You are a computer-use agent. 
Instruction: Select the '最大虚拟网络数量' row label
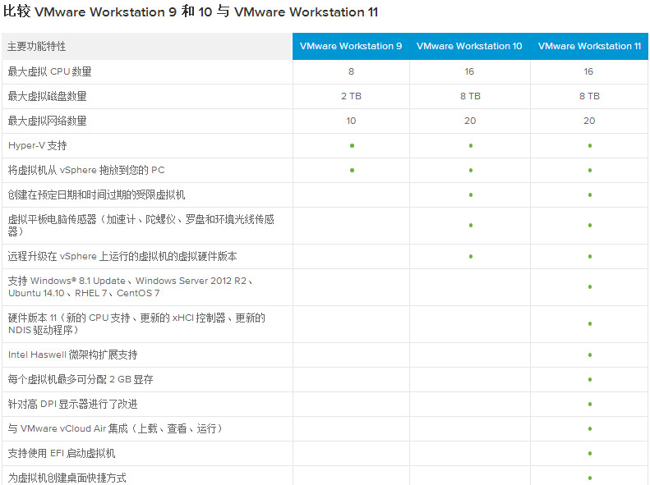pos(48,121)
